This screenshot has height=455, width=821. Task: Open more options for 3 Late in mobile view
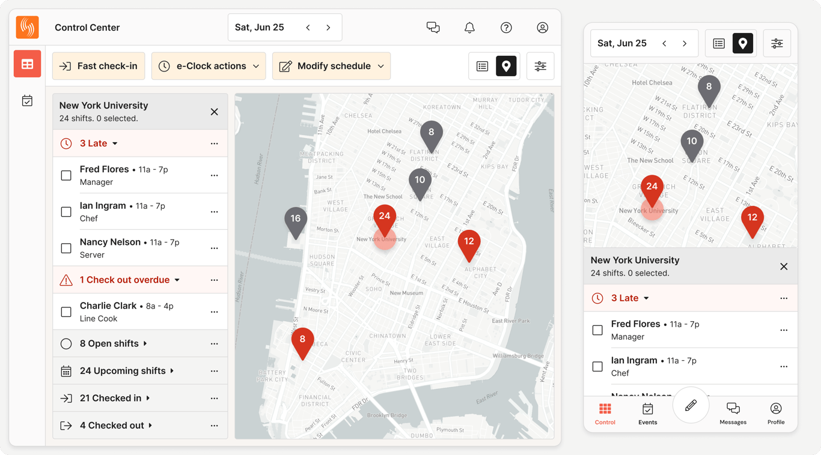point(784,298)
